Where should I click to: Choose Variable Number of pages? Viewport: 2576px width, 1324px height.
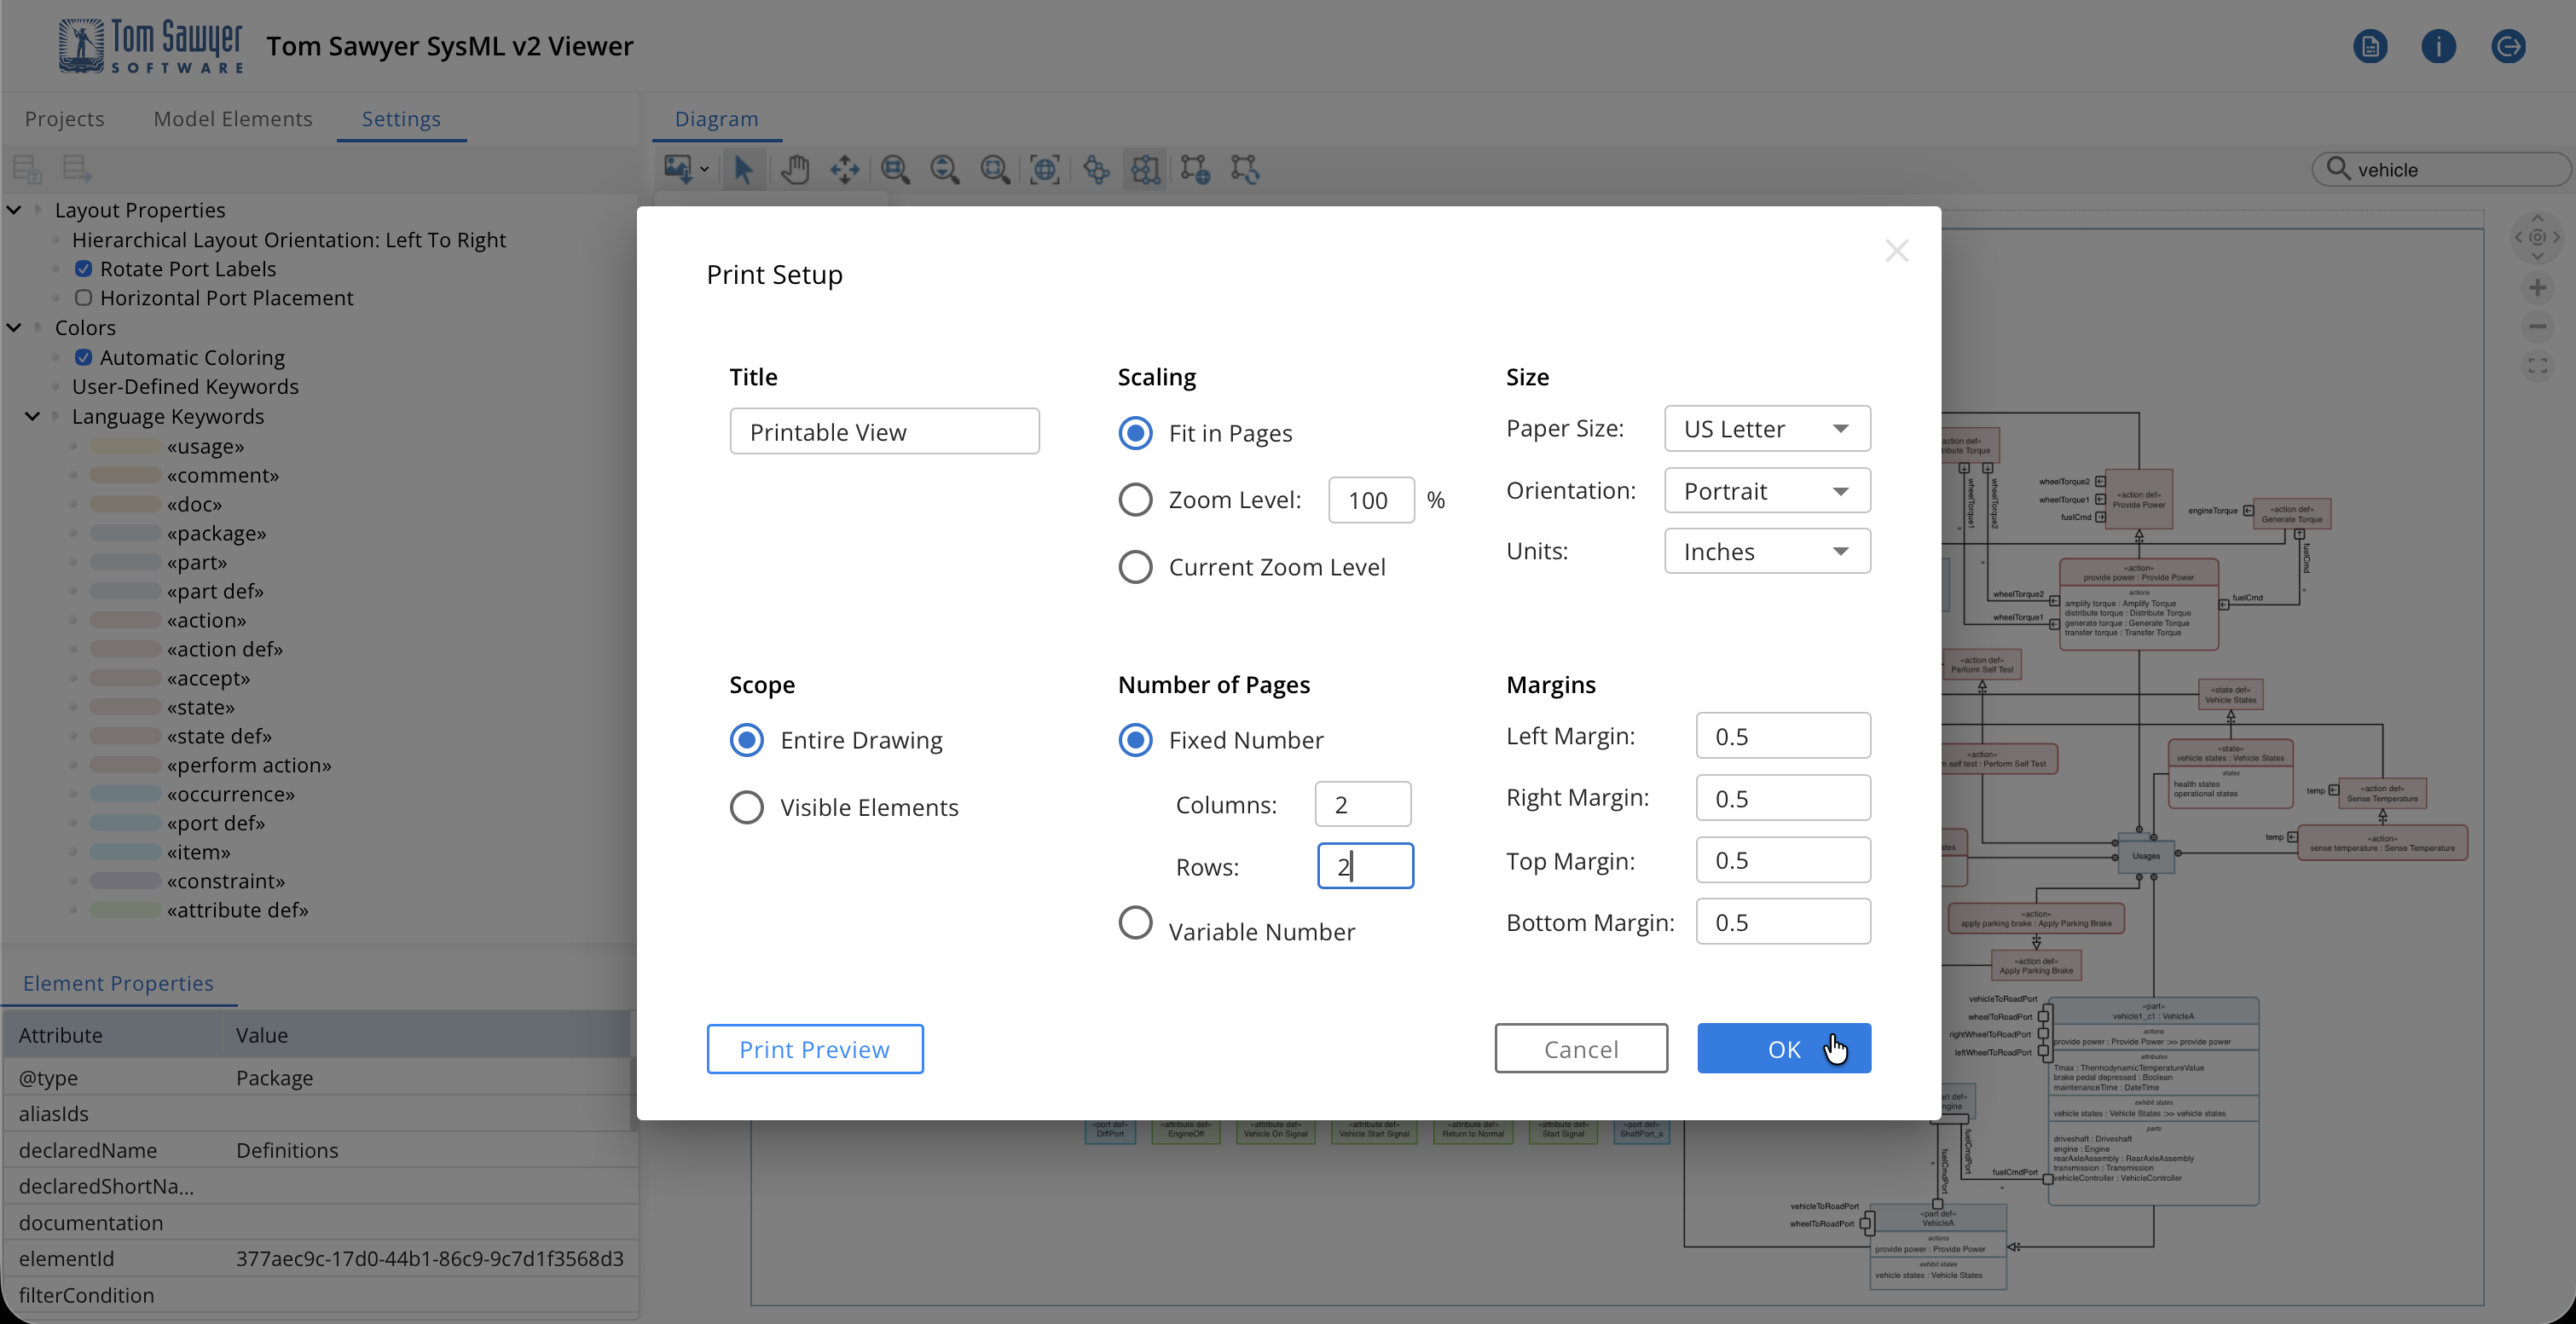[x=1135, y=922]
